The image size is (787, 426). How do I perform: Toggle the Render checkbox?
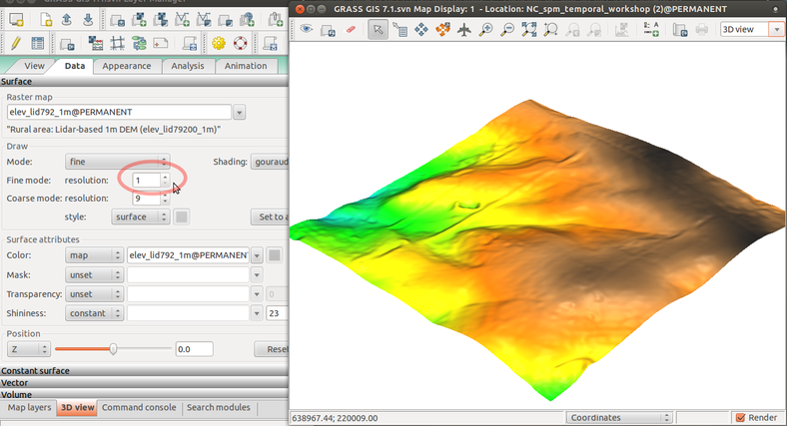coord(740,417)
